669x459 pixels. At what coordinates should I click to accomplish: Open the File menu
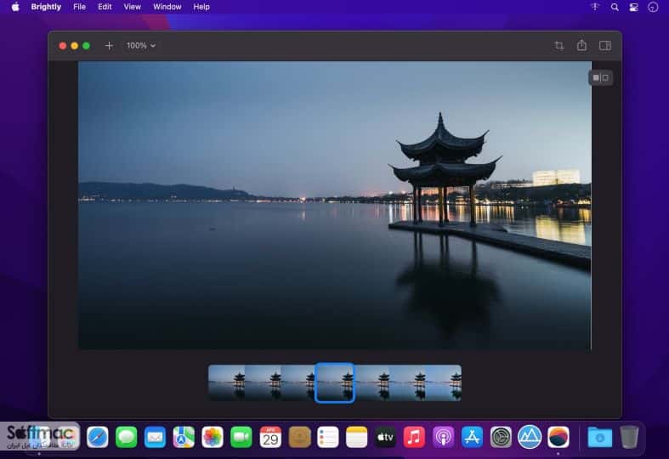79,7
